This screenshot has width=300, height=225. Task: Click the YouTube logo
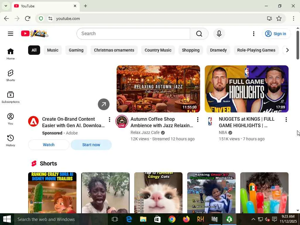coord(35,34)
